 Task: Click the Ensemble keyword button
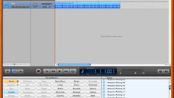[x=93, y=81]
